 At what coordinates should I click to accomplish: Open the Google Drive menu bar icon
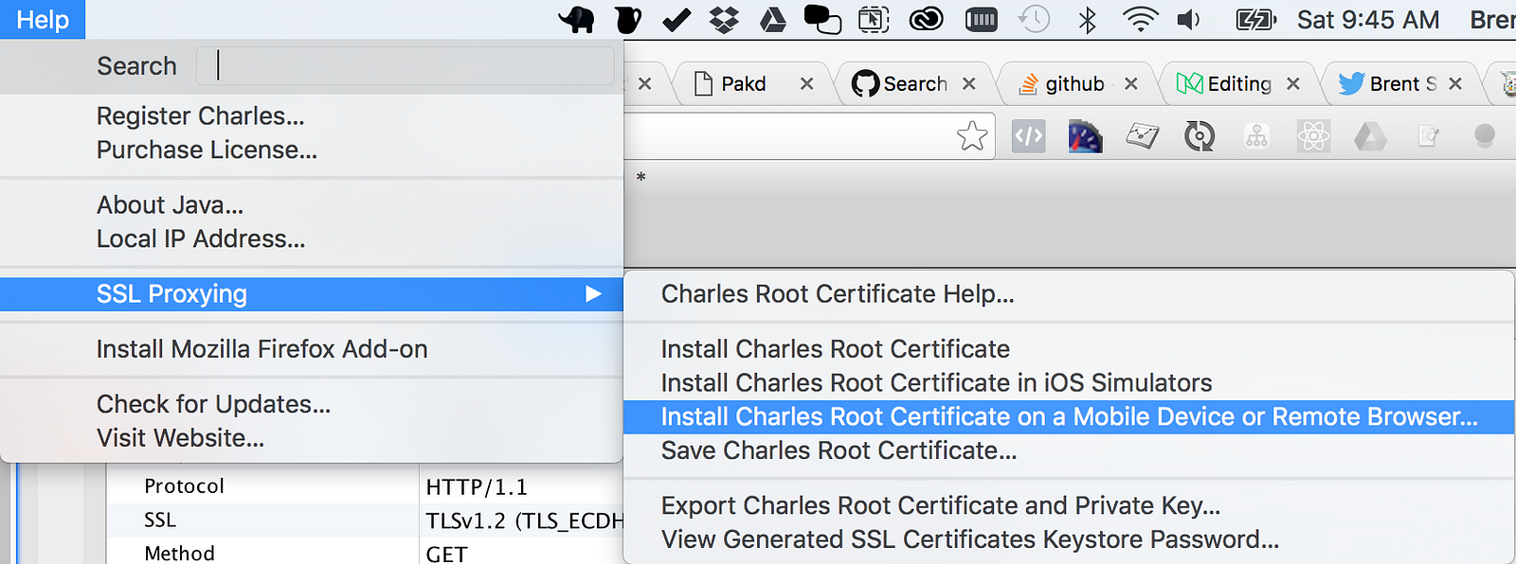(773, 20)
